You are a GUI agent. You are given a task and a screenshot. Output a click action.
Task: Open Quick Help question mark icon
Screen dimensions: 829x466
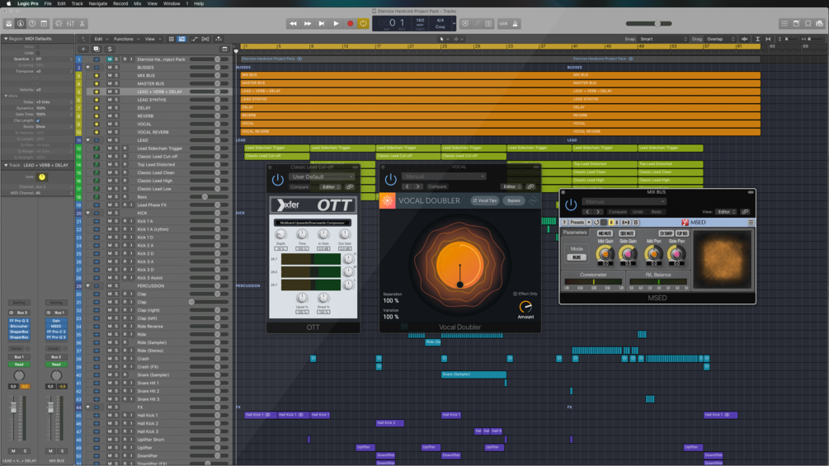[x=32, y=23]
